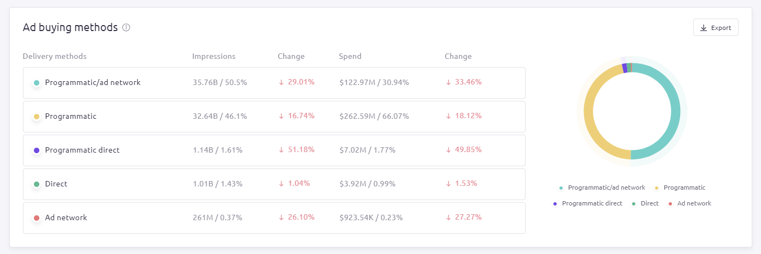Click the teal Programmatic/ad network row dot

[x=37, y=83]
